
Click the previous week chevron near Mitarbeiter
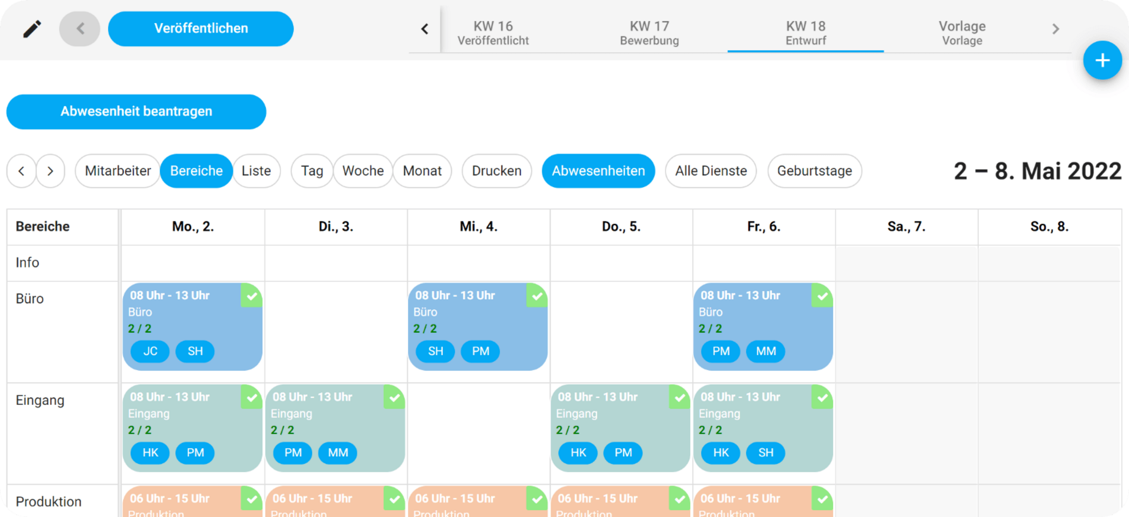21,171
